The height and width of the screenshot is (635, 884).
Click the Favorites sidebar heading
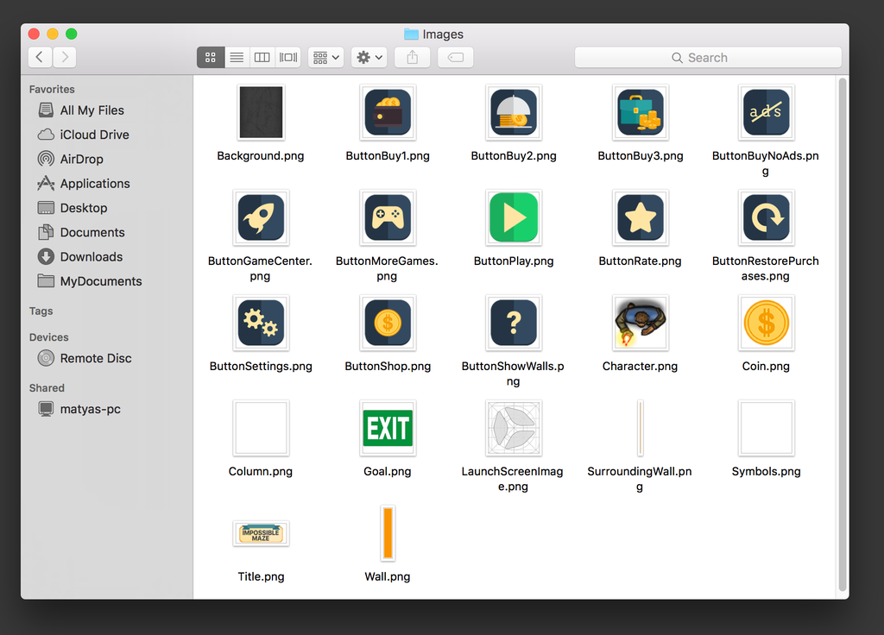[x=52, y=89]
